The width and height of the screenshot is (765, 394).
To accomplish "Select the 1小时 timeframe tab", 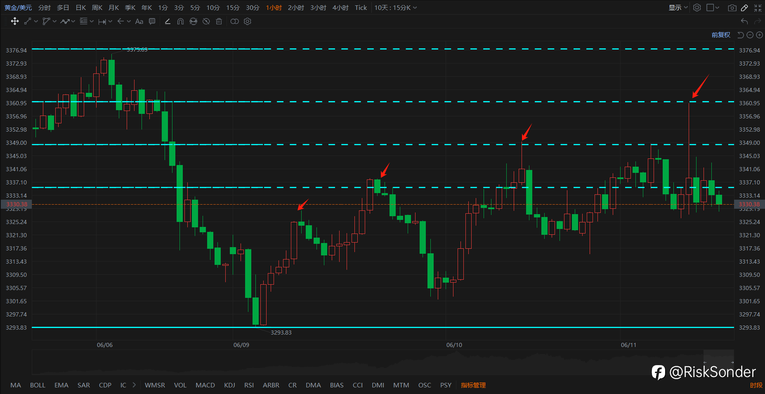I will pyautogui.click(x=274, y=7).
